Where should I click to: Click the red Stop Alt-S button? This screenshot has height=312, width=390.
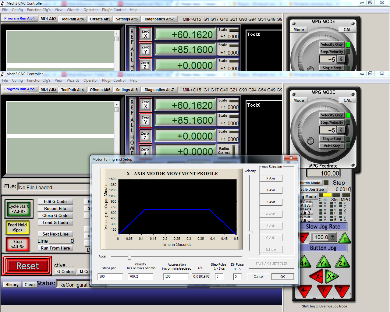17,244
